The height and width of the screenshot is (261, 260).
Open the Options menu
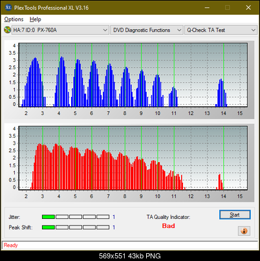tap(14, 19)
